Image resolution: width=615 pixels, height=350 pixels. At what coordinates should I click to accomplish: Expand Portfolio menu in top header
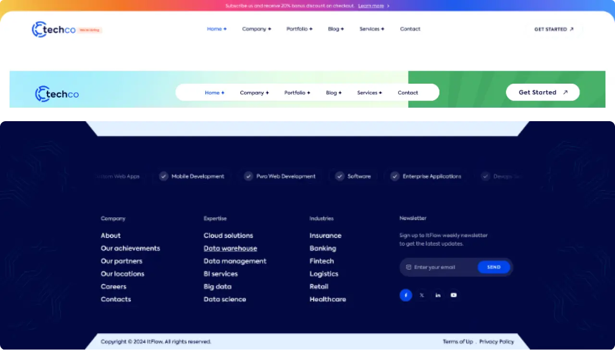(299, 29)
